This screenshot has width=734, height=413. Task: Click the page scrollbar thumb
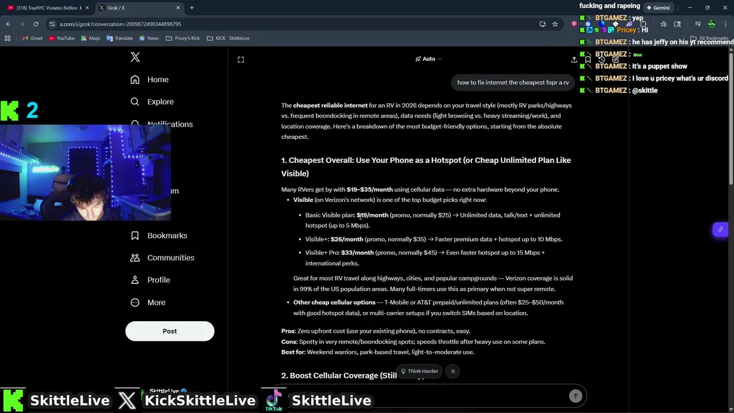coord(731,118)
